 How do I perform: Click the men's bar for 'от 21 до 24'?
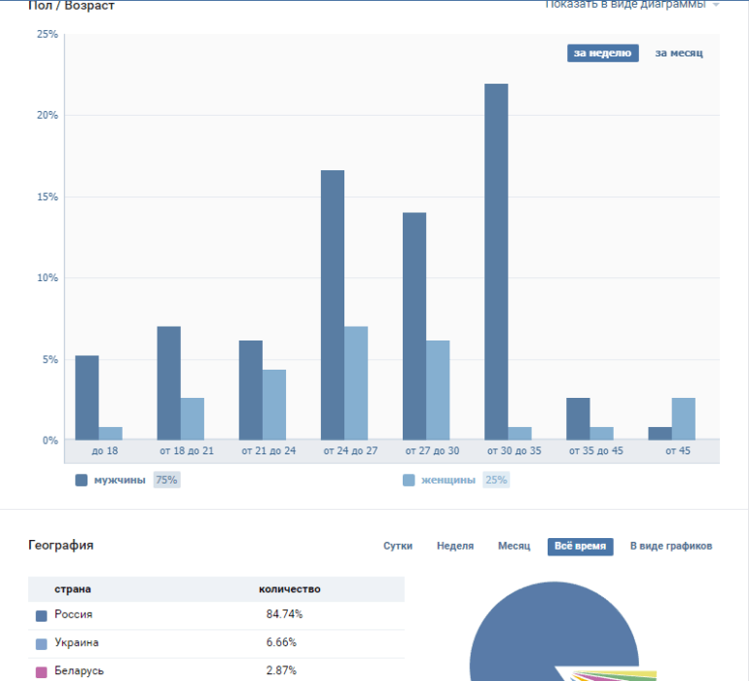pyautogui.click(x=251, y=390)
